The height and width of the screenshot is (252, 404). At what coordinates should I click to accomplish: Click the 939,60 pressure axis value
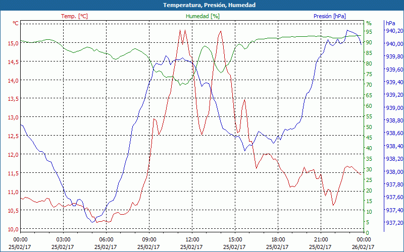pos(393,70)
